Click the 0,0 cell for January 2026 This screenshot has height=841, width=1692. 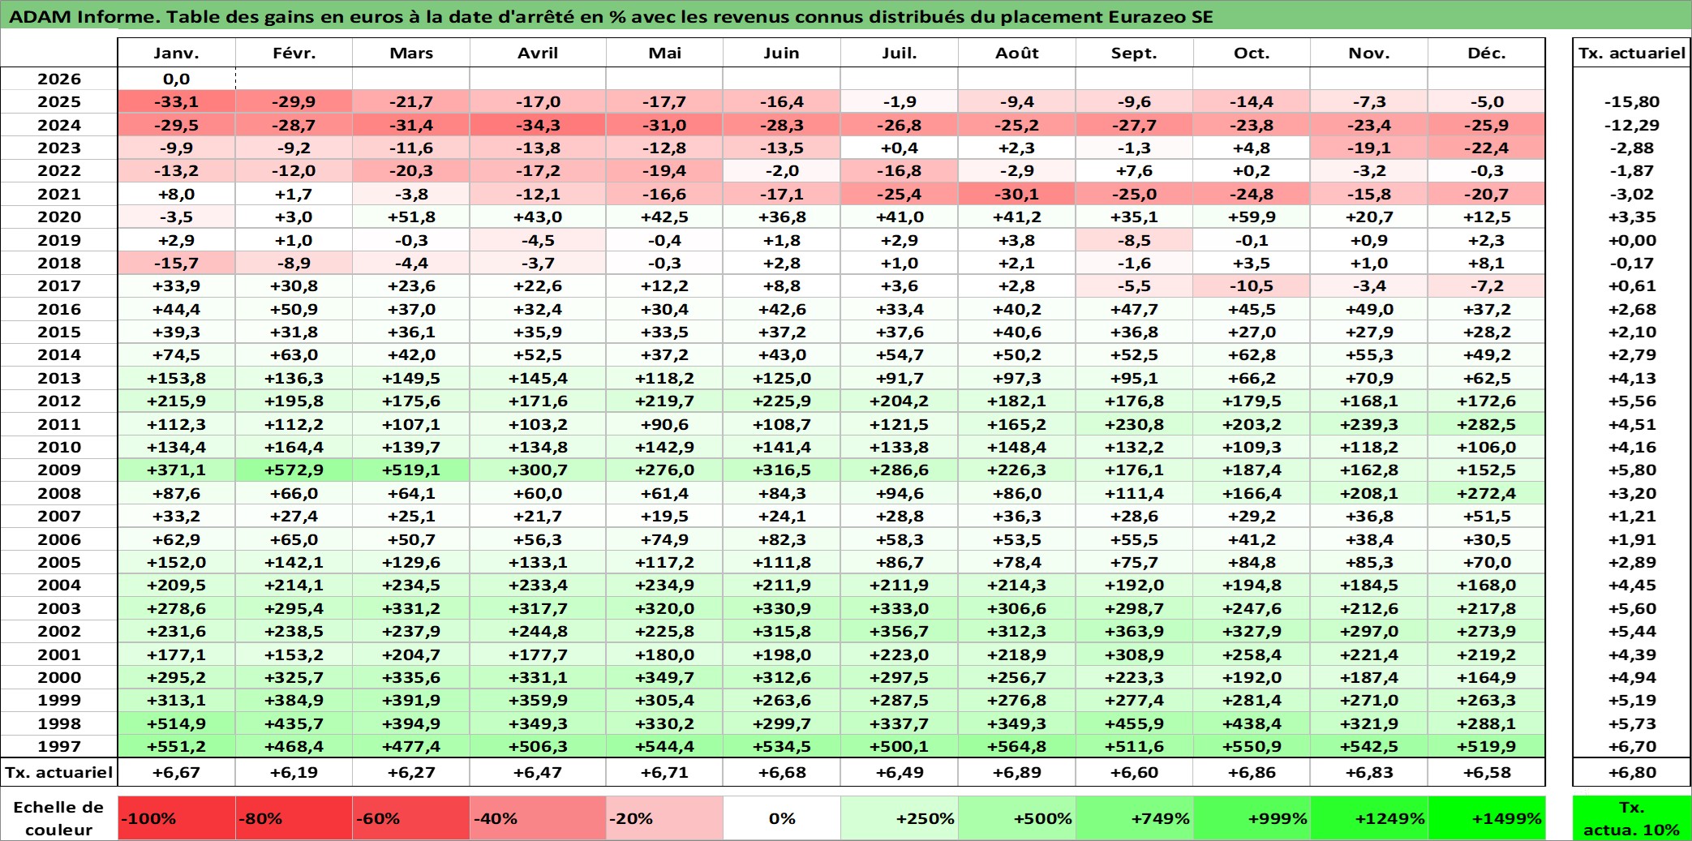177,79
